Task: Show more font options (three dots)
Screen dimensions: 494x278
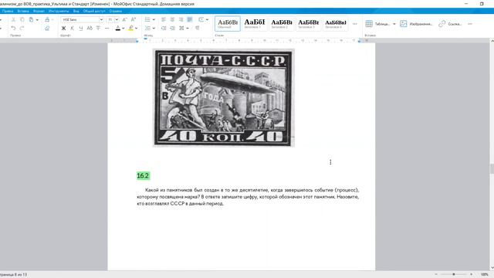Action: pos(107,28)
